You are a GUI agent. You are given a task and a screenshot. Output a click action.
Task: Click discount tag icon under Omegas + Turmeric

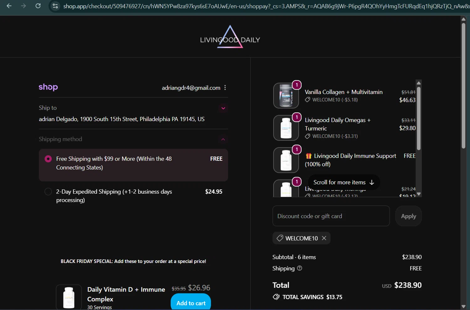pos(308,136)
